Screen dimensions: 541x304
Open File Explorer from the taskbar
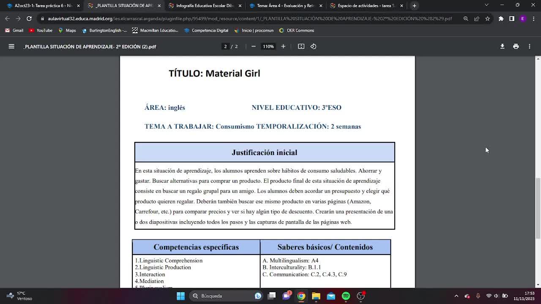pyautogui.click(x=316, y=296)
